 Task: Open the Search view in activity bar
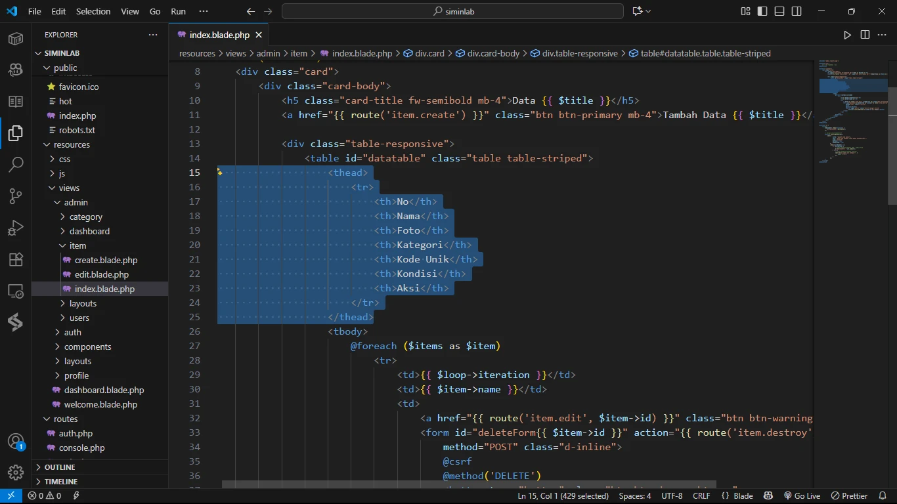(x=16, y=164)
